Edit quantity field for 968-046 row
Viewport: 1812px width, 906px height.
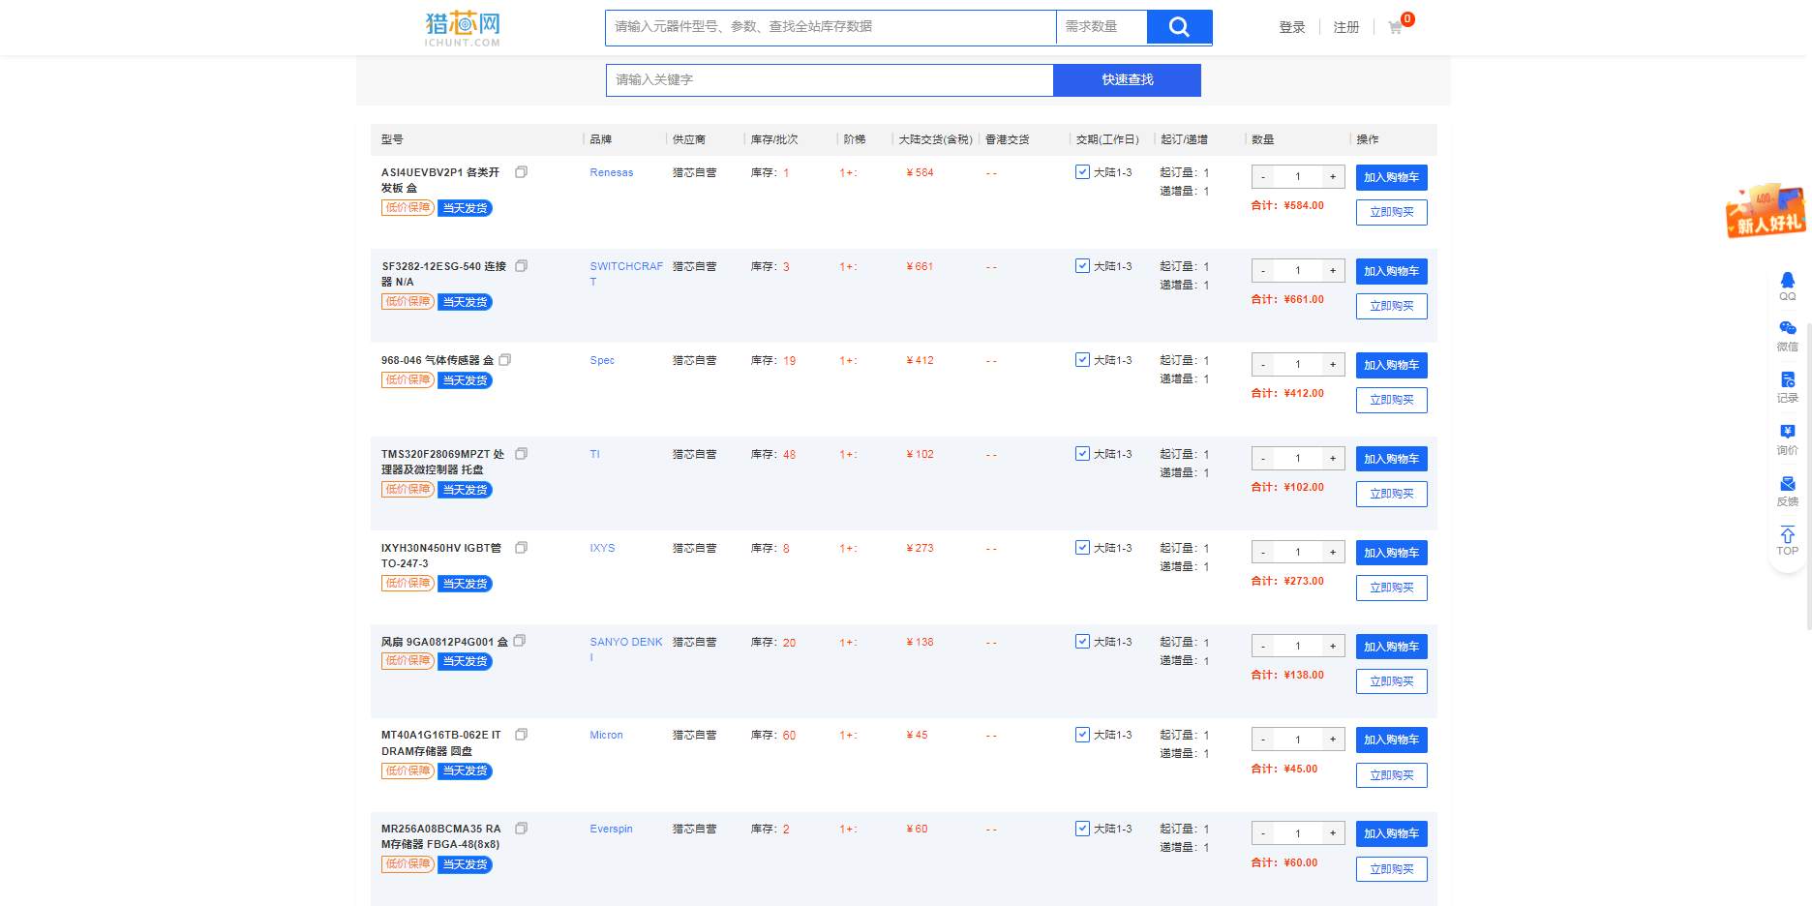pyautogui.click(x=1298, y=365)
